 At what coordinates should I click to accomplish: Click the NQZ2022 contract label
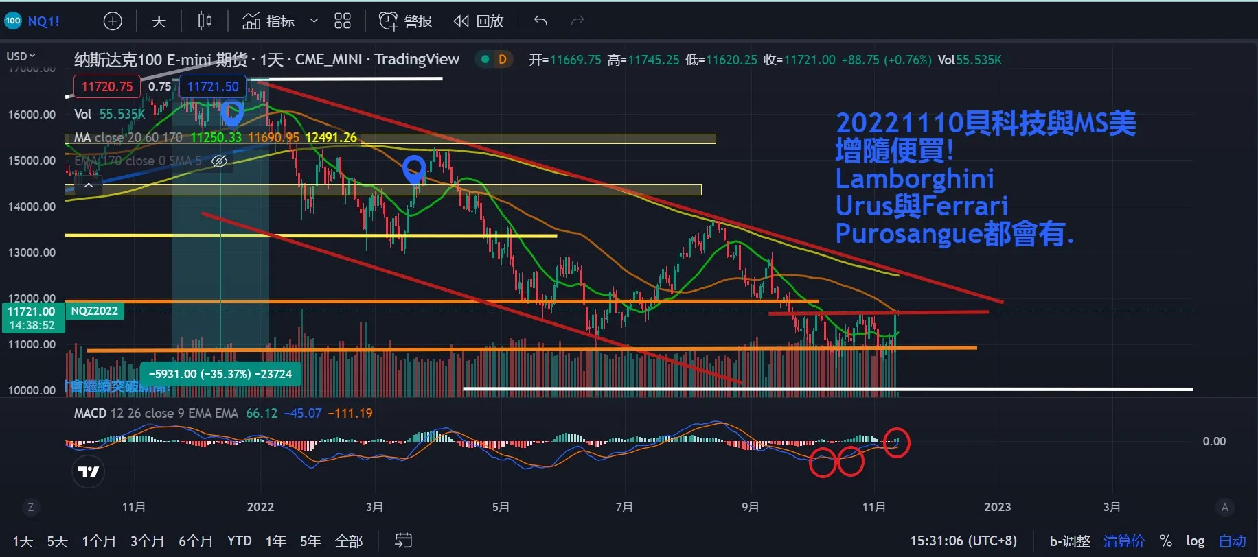94,311
